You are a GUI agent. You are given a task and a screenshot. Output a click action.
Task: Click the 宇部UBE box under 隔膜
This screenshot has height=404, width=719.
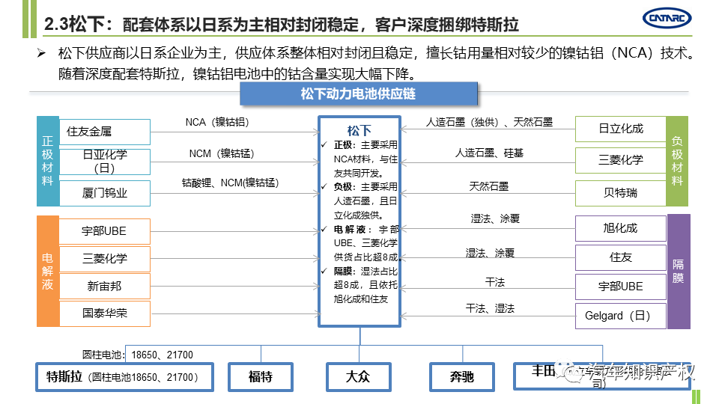tap(620, 287)
